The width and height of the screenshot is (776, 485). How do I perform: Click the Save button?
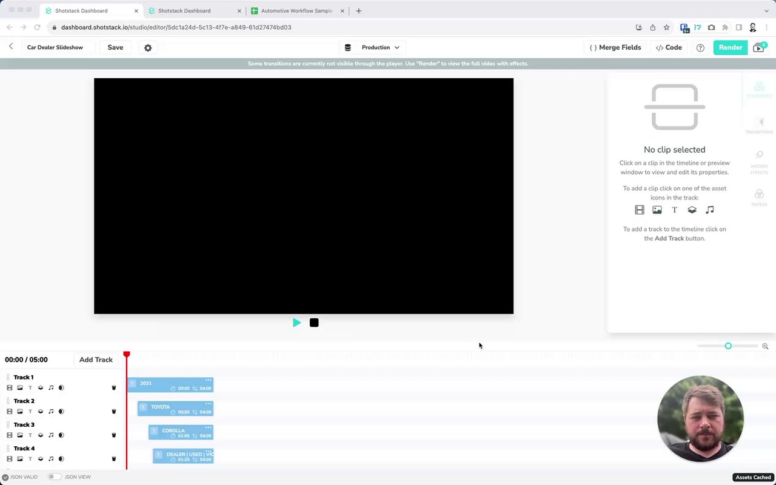pos(115,47)
